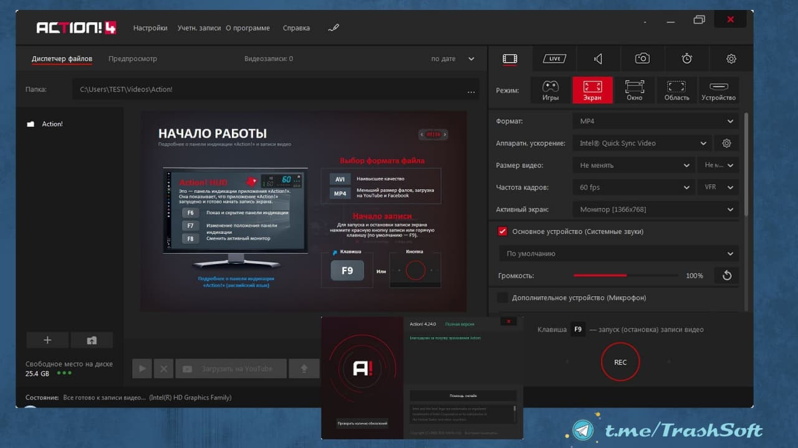The image size is (798, 448).
Task: Open hardware acceleration settings gear
Action: [x=726, y=143]
